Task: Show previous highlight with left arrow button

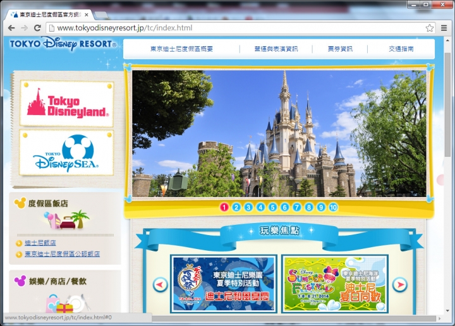Action: click(160, 284)
